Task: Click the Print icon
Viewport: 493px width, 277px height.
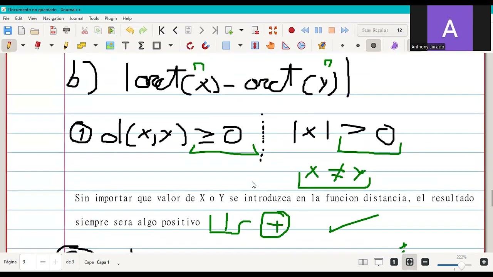Action: tap(67, 30)
